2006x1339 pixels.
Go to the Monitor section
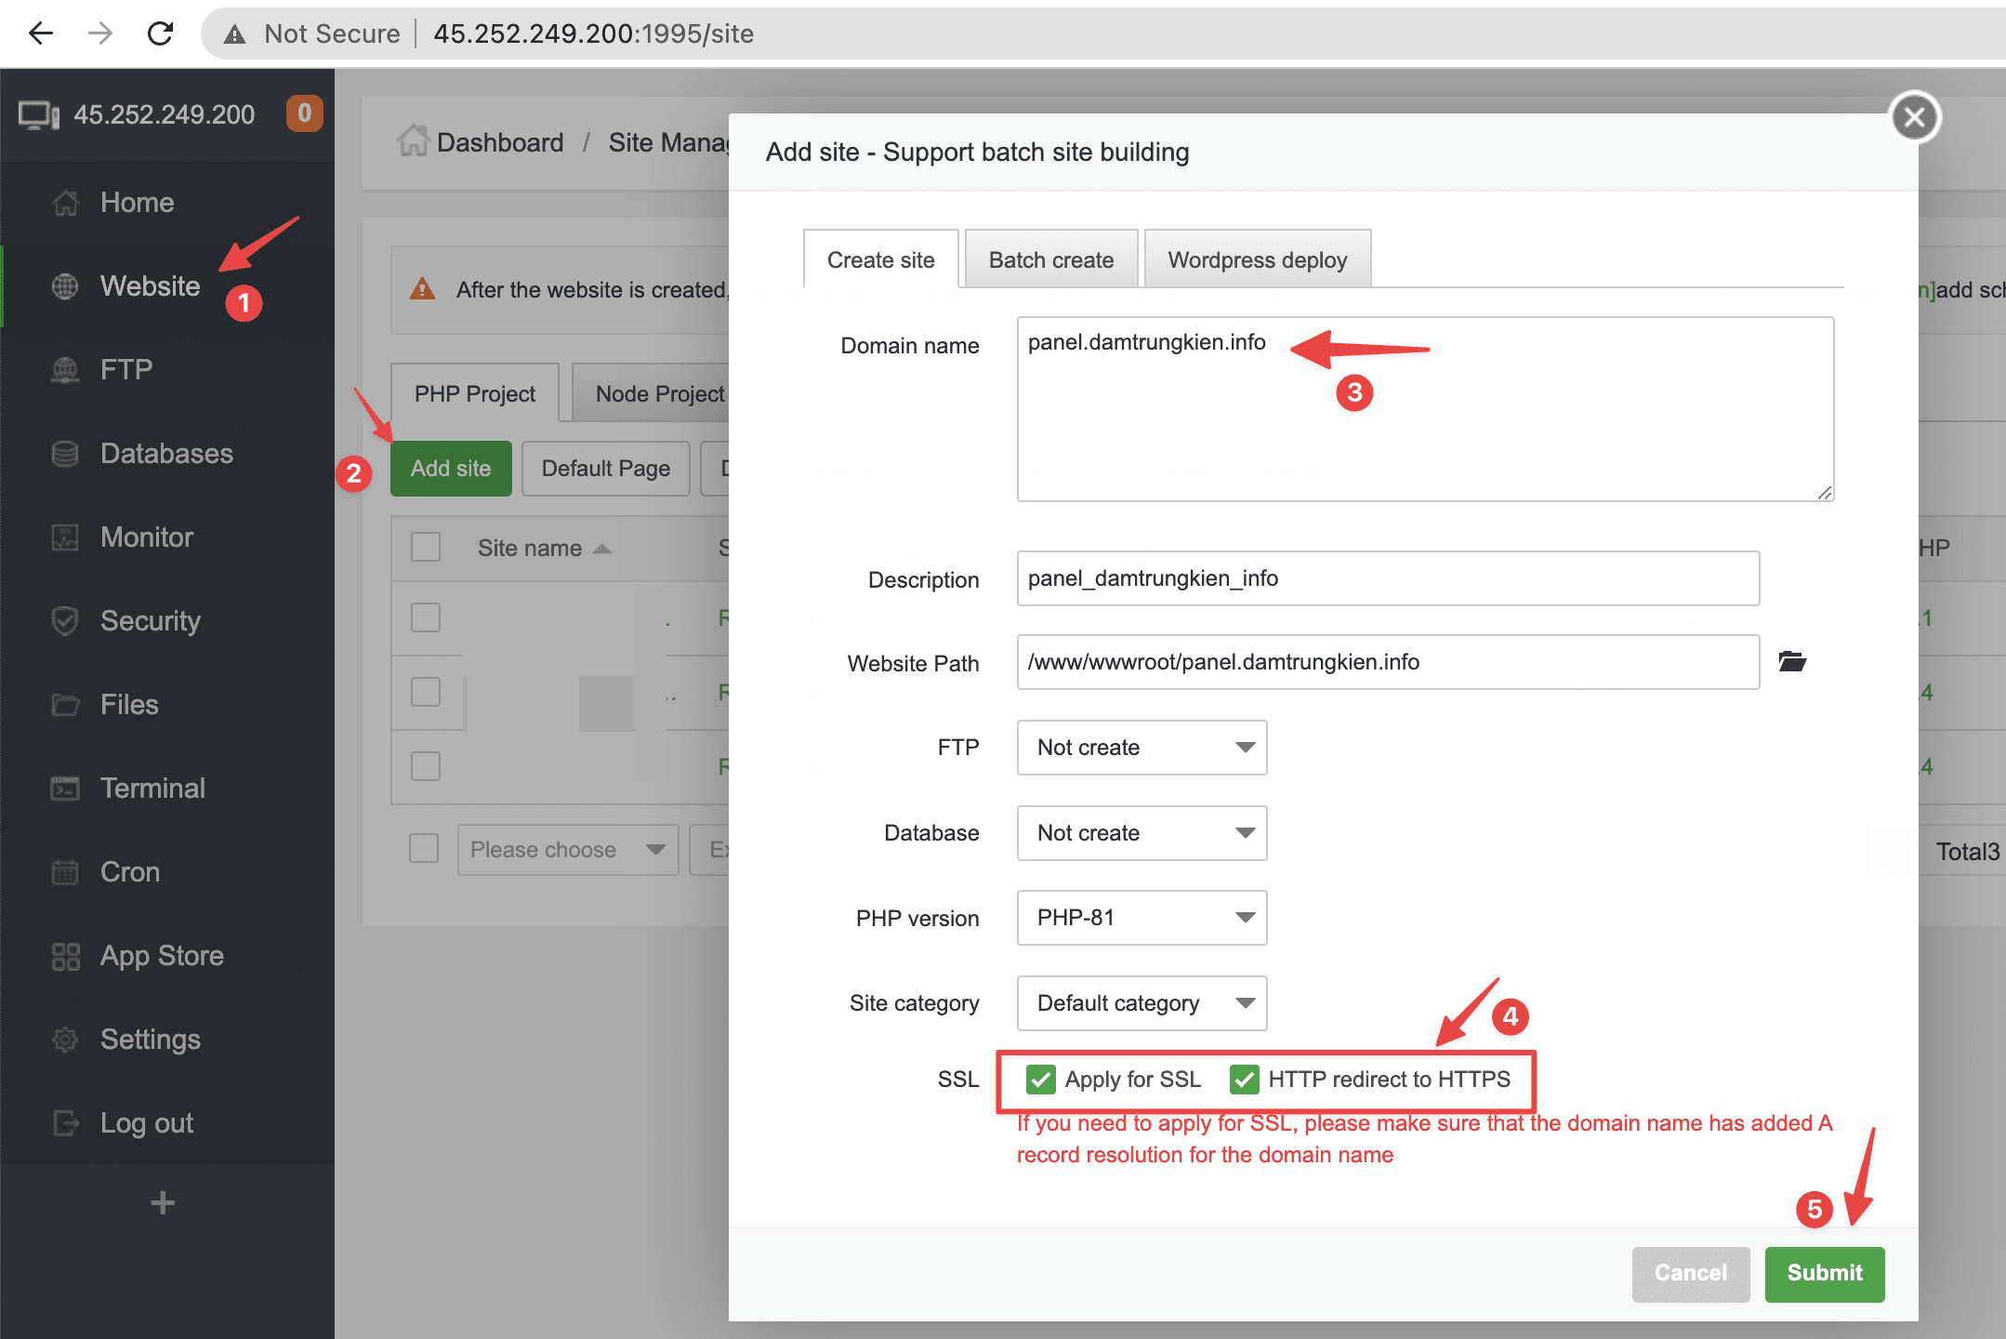(x=146, y=537)
